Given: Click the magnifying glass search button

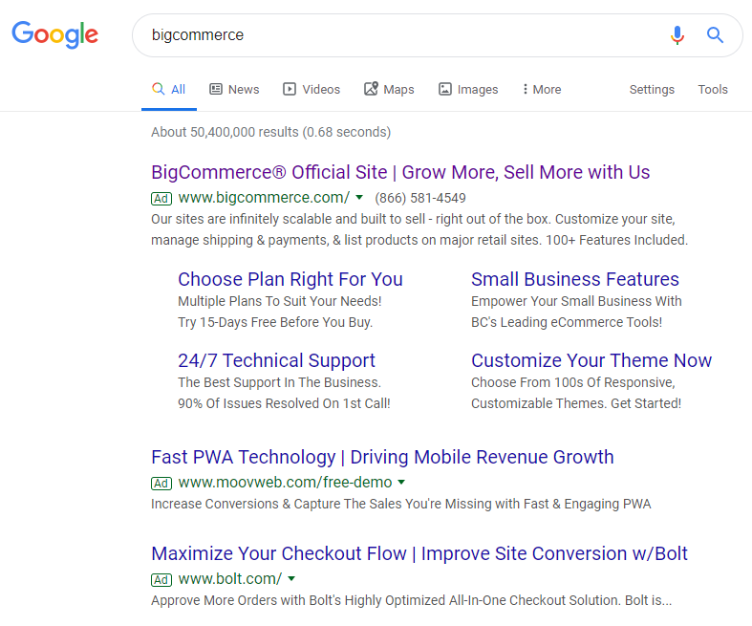Looking at the screenshot, I should (715, 35).
